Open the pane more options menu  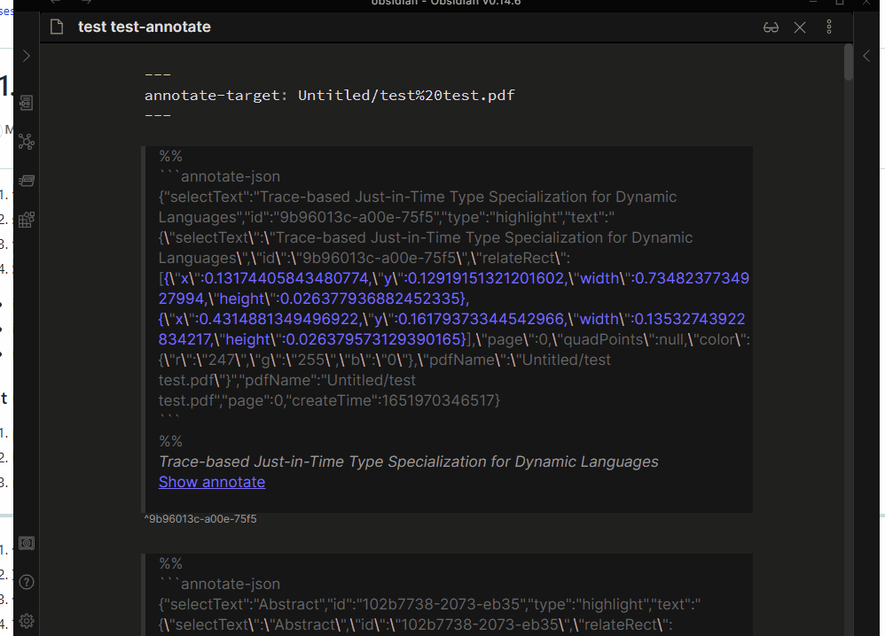click(829, 27)
